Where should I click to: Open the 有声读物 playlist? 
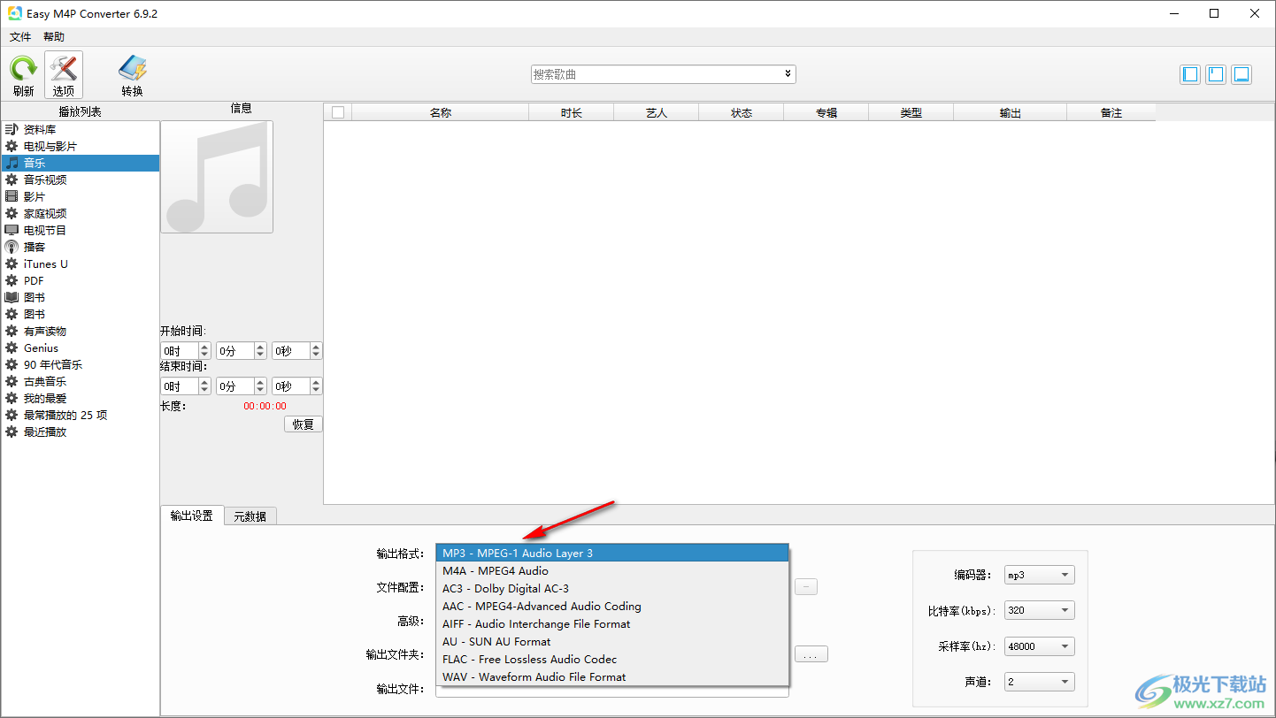tap(80, 331)
